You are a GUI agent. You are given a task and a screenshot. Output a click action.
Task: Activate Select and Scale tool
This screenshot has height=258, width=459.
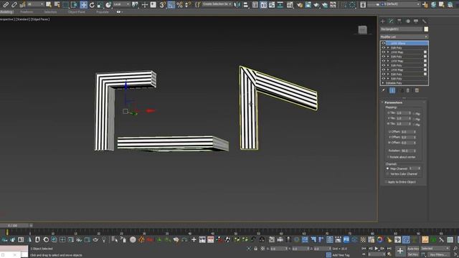100,5
